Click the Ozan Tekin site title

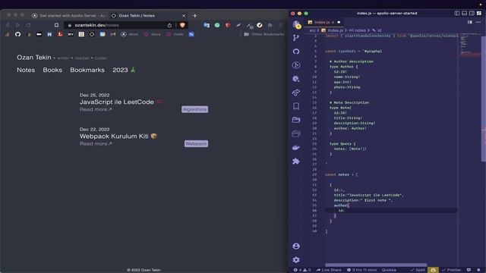(x=33, y=58)
